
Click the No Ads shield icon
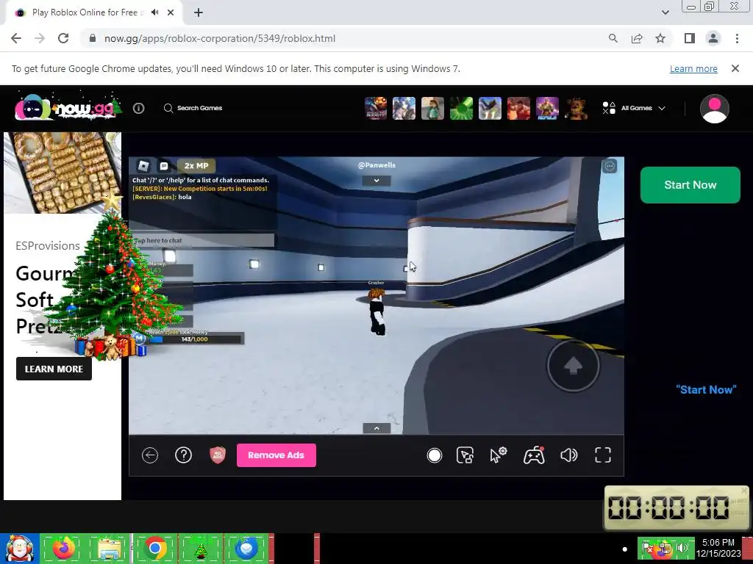pyautogui.click(x=218, y=455)
